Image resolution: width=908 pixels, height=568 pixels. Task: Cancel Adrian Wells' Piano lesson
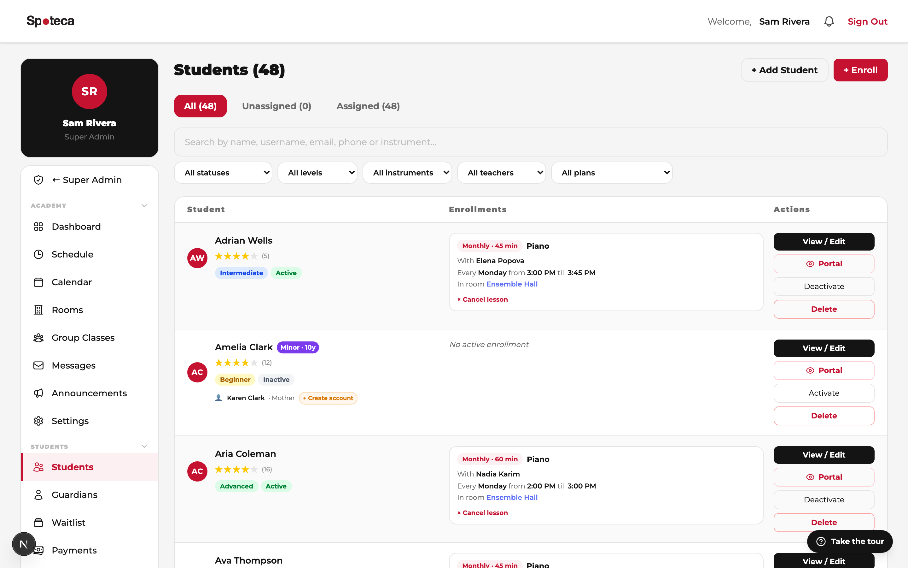(482, 299)
